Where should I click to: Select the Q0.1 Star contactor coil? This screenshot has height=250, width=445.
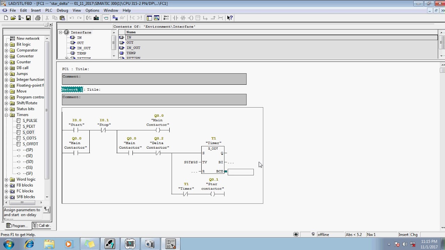213,194
